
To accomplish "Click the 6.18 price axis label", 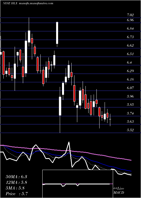I will (130, 79).
